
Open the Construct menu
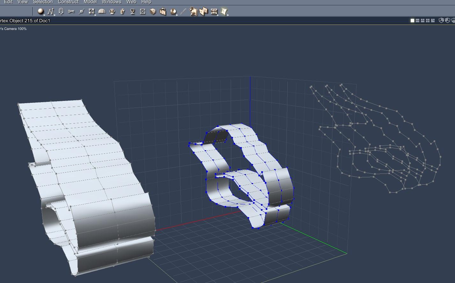click(x=68, y=2)
